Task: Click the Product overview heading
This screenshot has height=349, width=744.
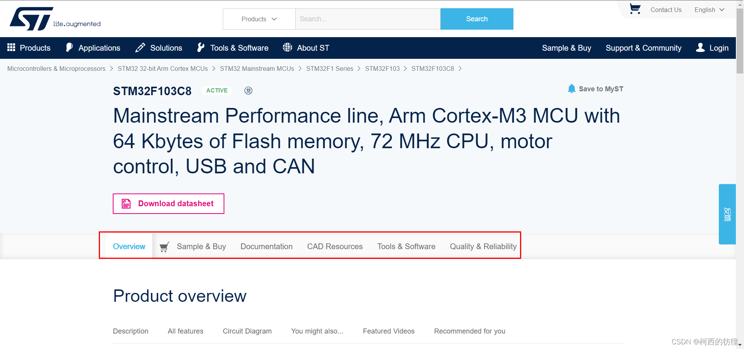Action: [180, 296]
